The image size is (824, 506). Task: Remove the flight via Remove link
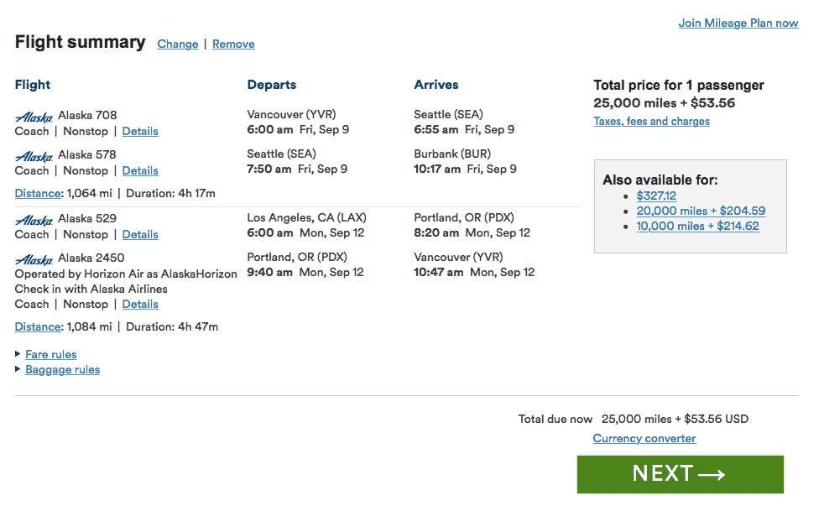233,44
